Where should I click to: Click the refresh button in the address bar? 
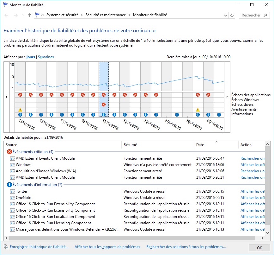[232, 15]
